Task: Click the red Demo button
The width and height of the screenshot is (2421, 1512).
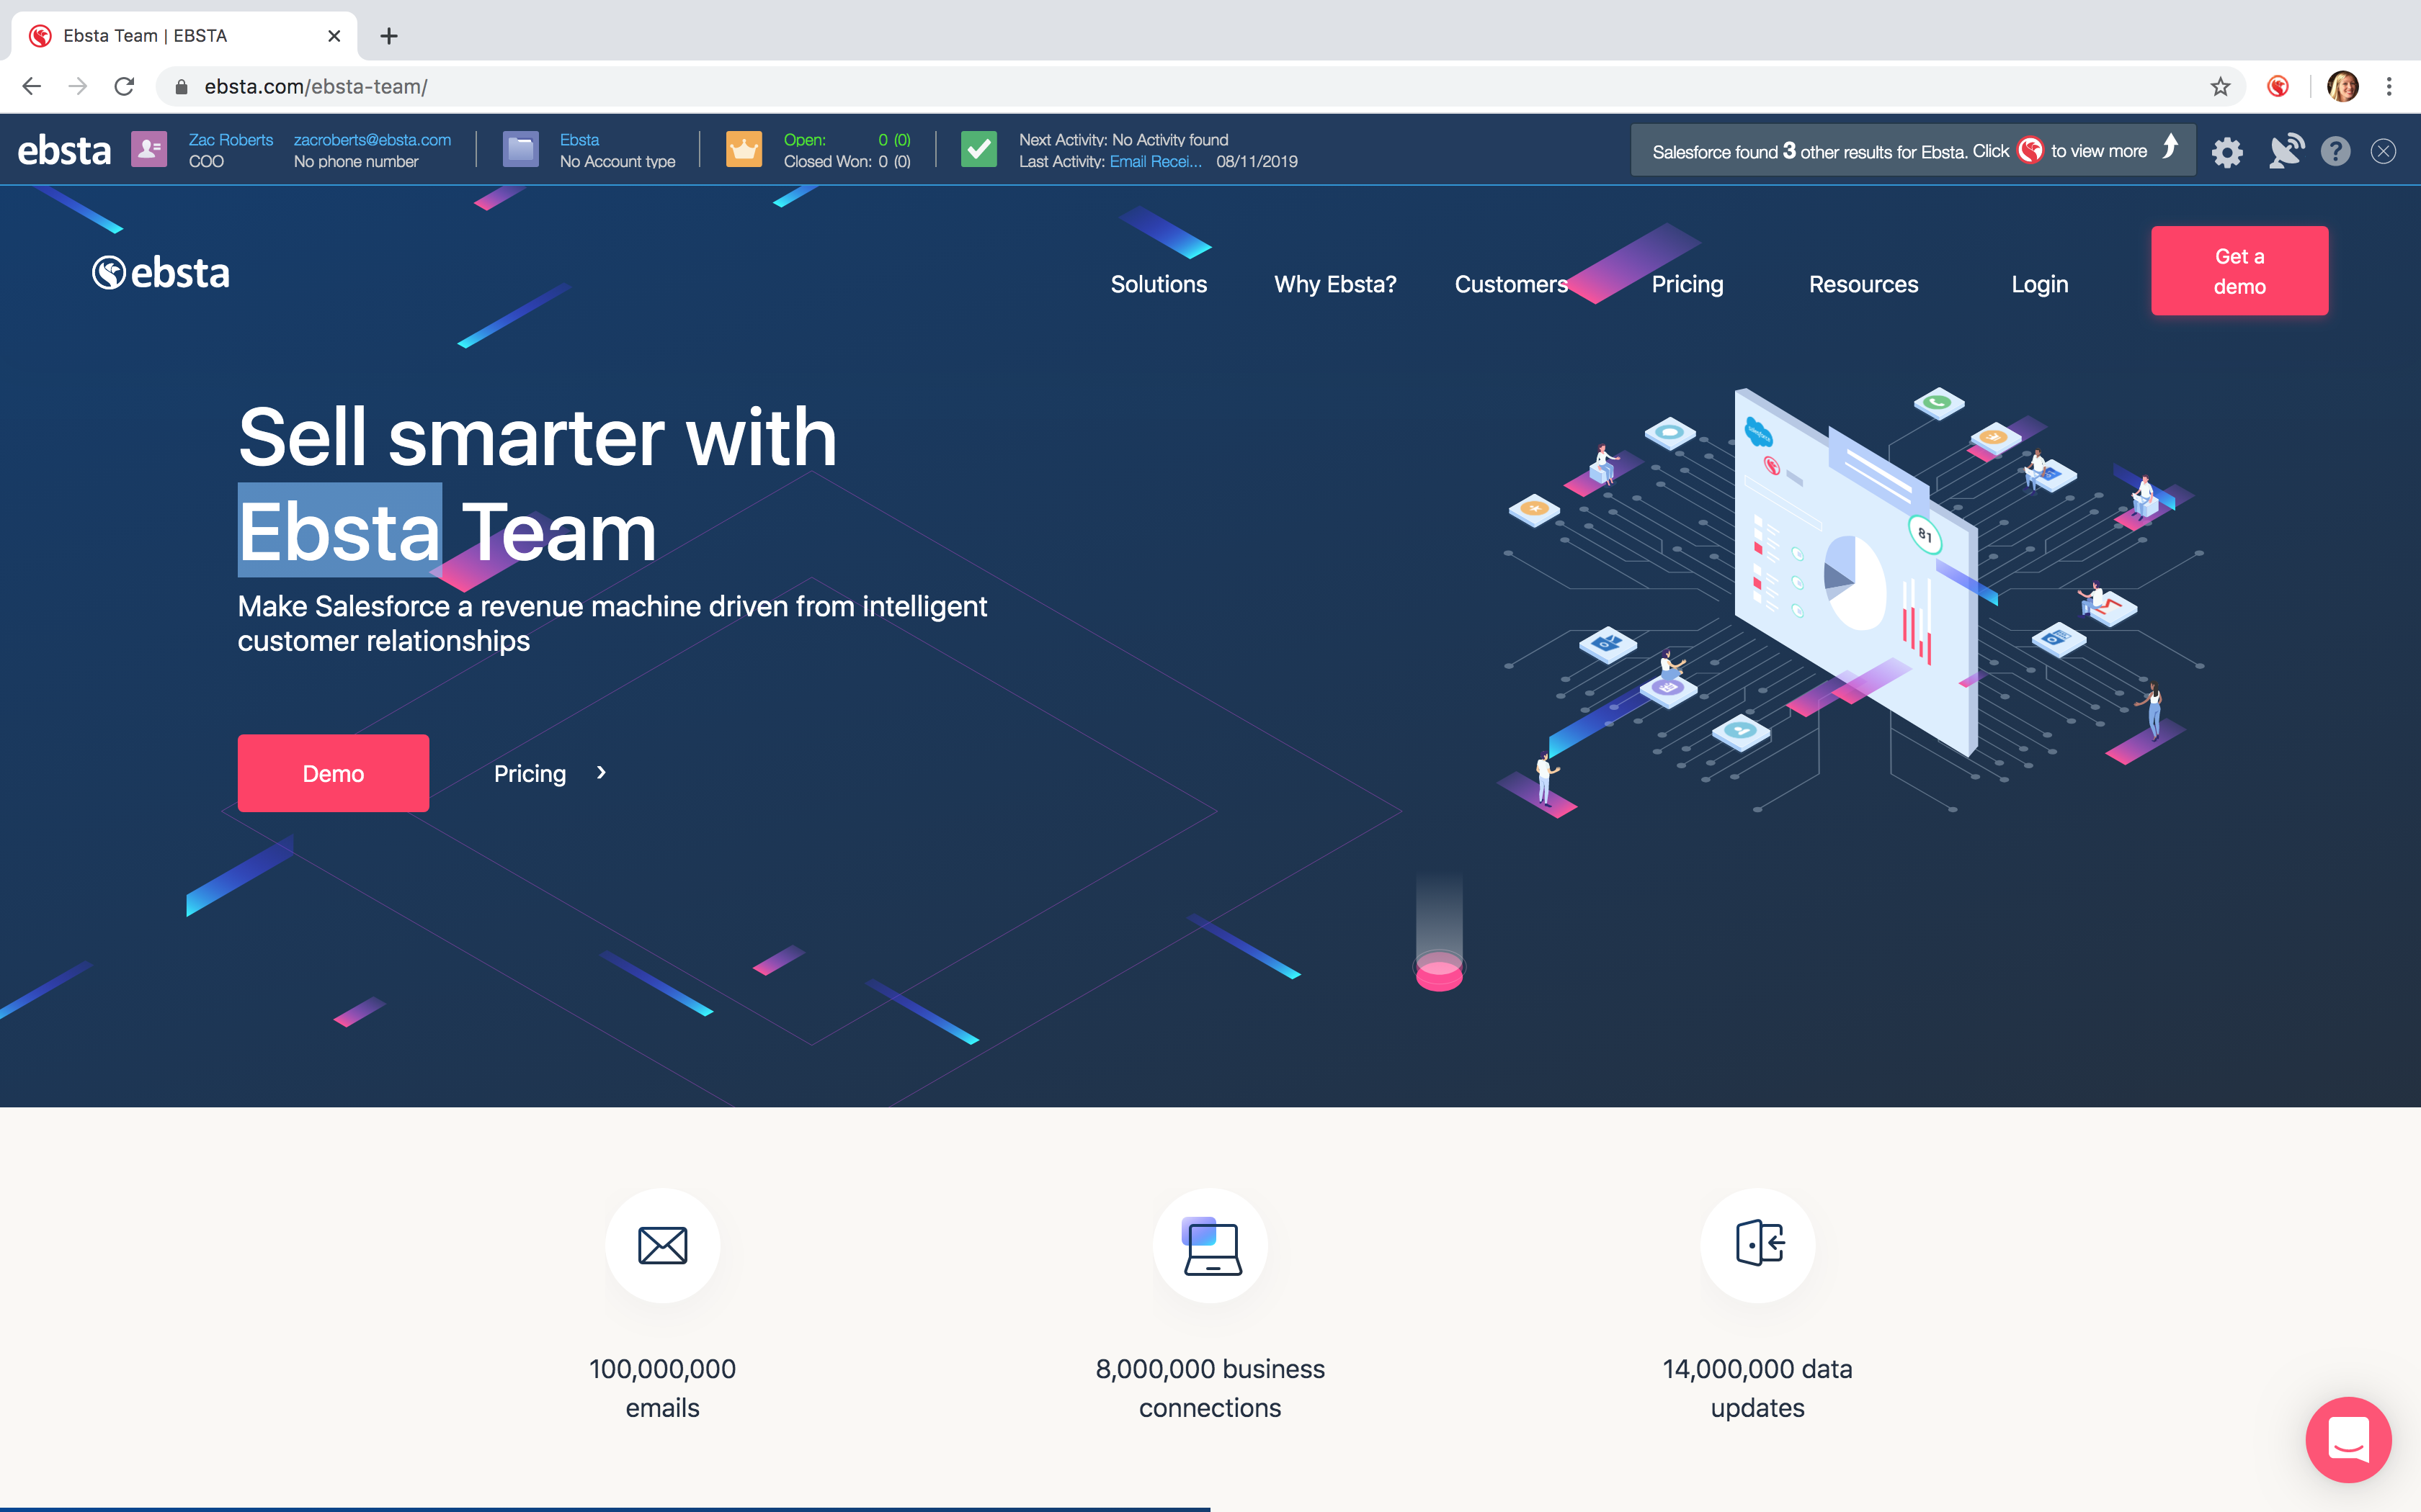Action: click(333, 773)
